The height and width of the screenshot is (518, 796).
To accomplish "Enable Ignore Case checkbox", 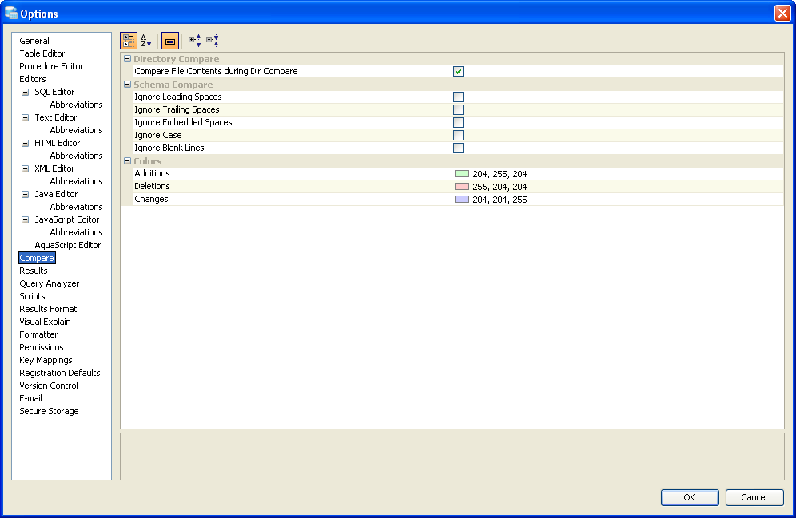I will coord(458,136).
